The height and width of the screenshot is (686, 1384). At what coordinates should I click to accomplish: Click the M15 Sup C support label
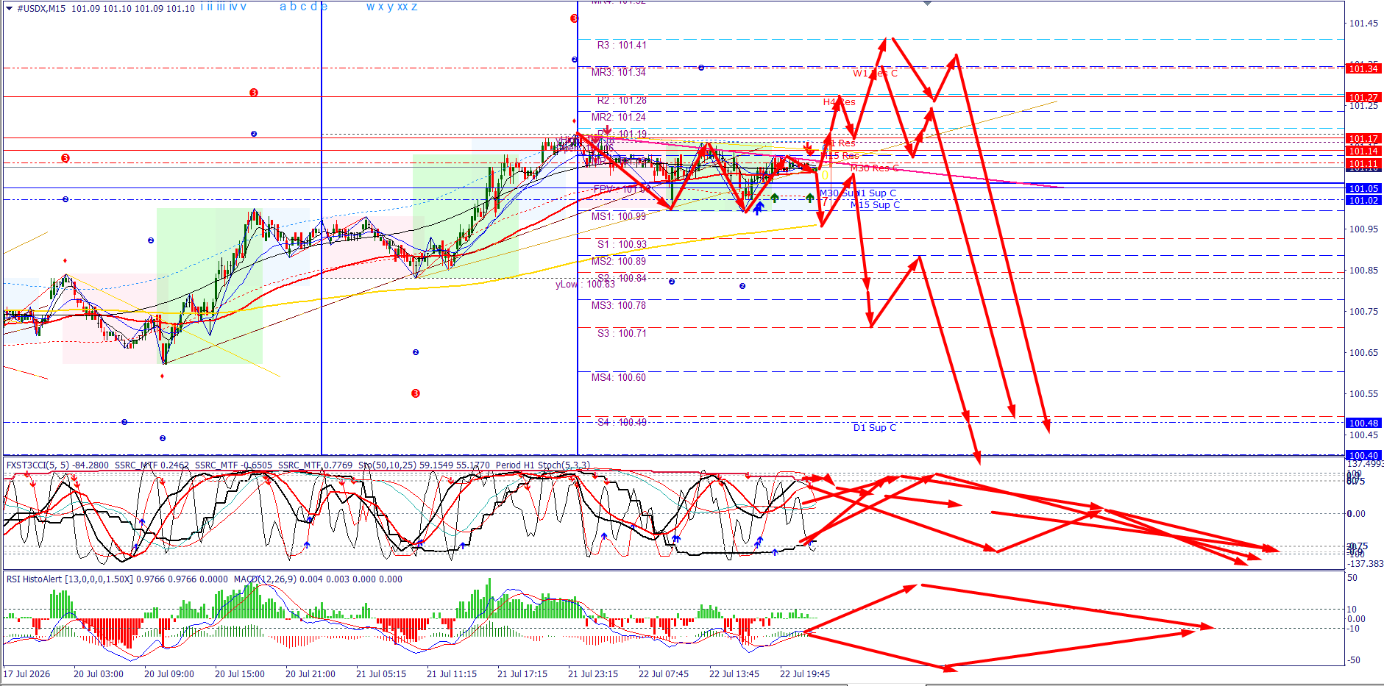pos(875,205)
